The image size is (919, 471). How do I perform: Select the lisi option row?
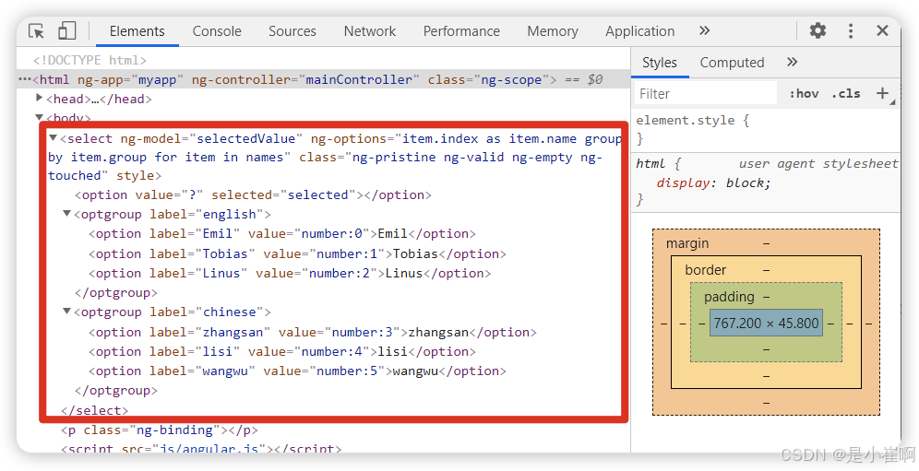[282, 351]
